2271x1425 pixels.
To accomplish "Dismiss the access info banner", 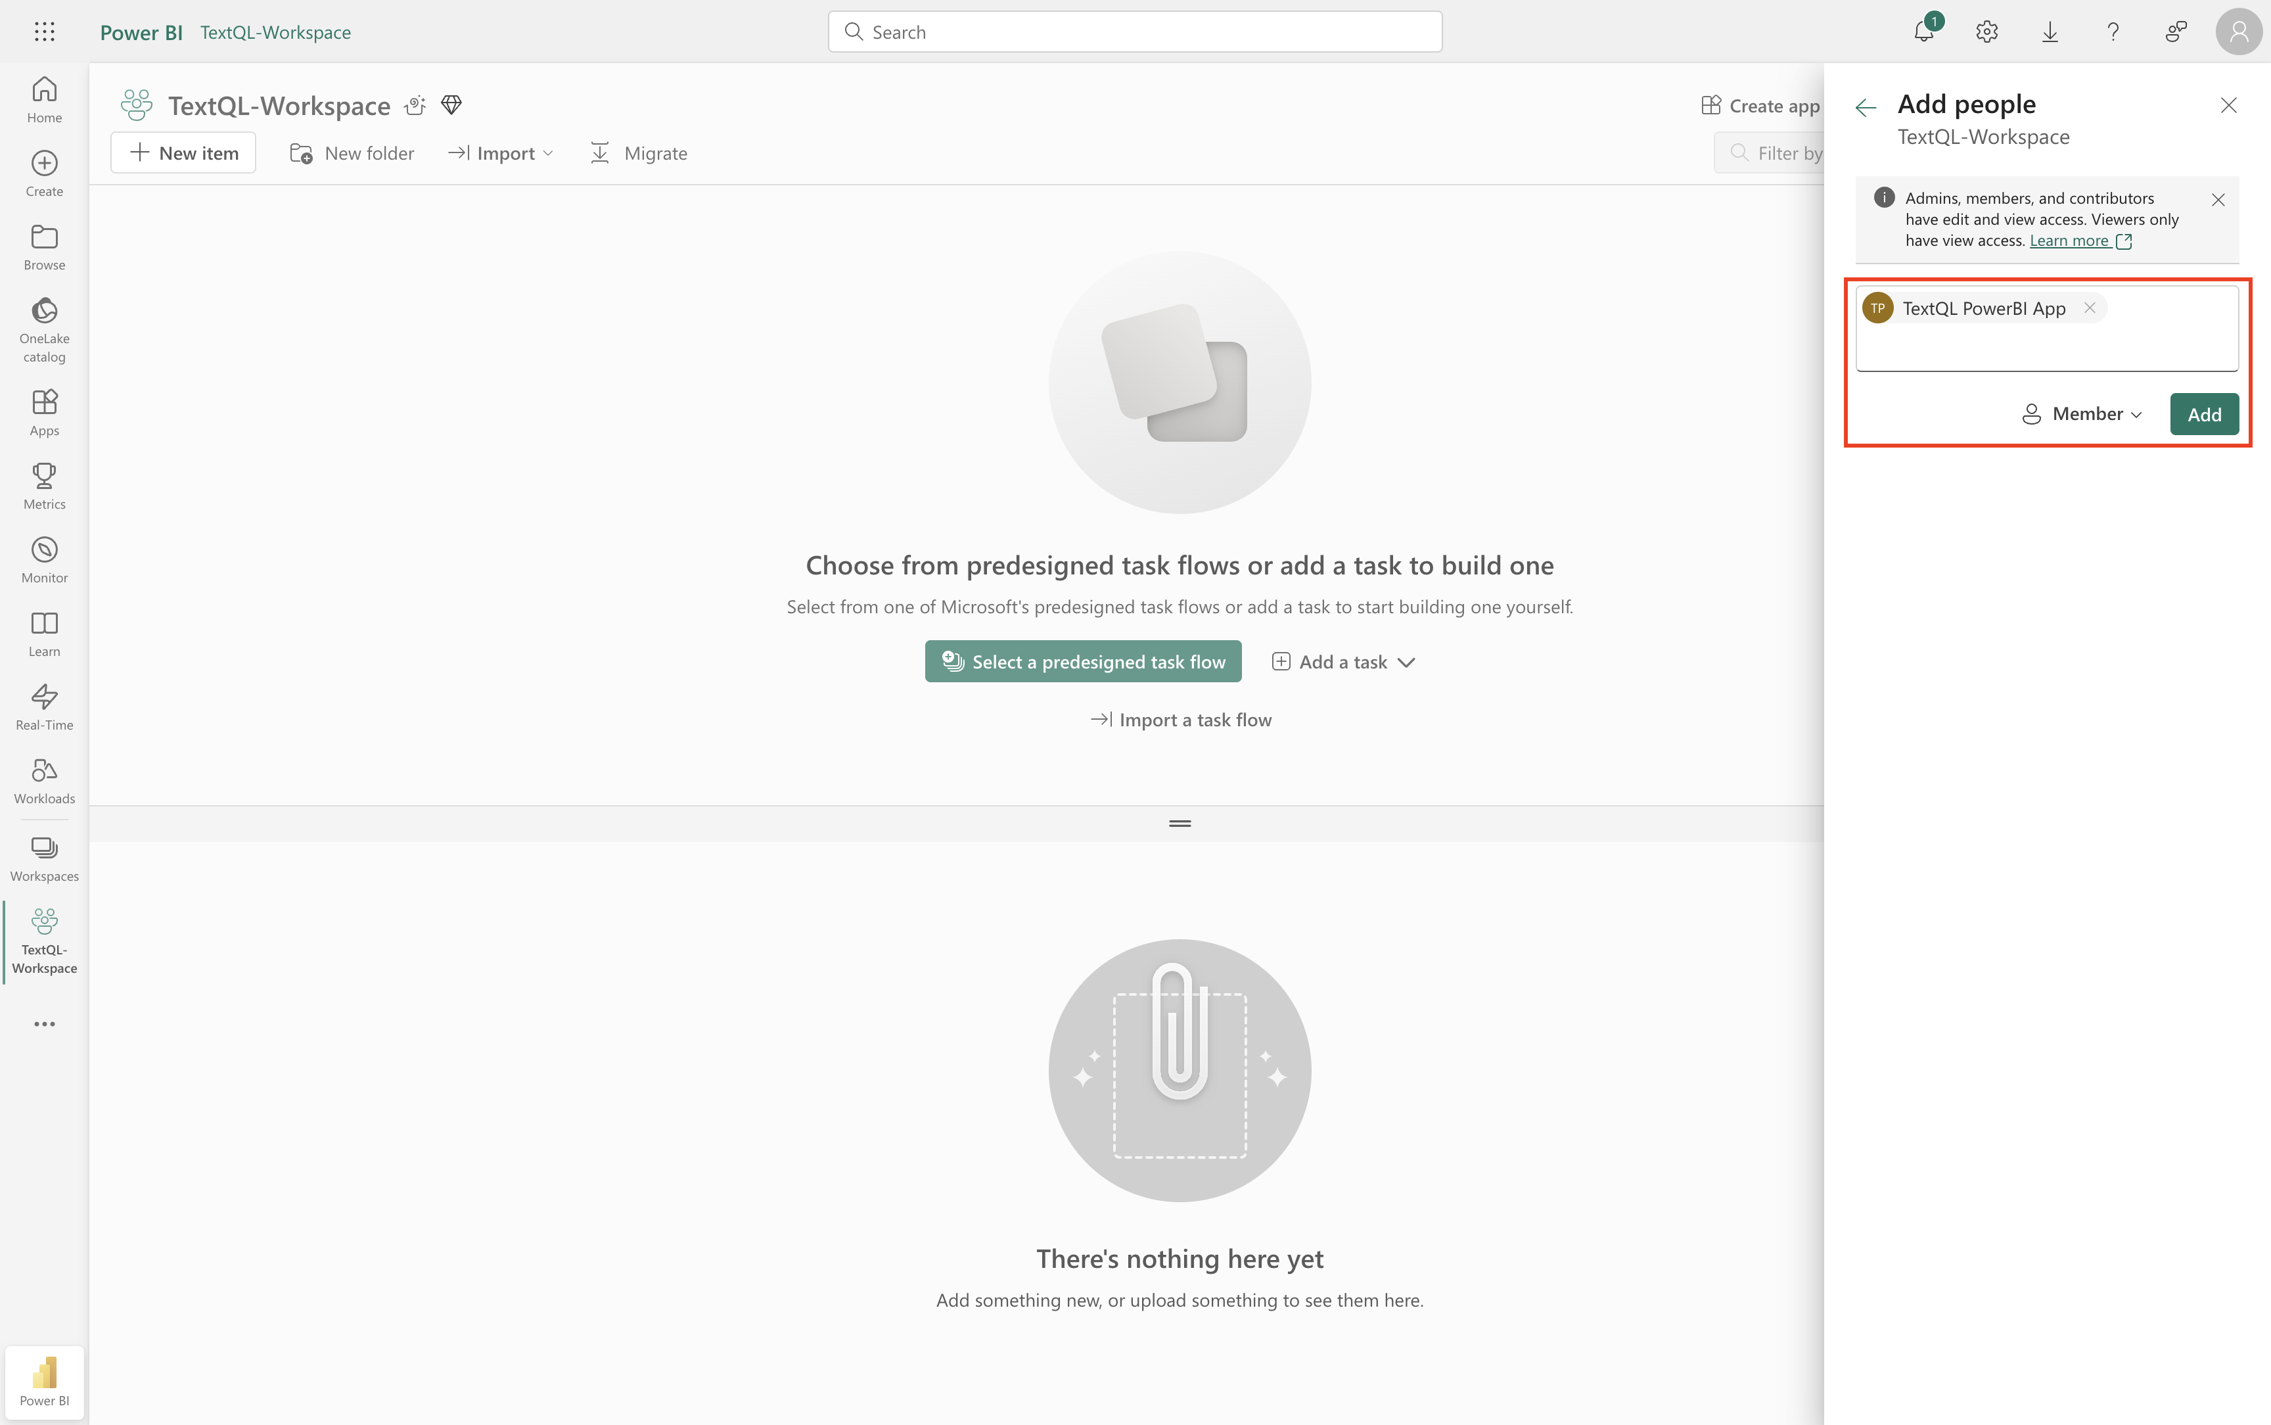I will click(x=2217, y=200).
